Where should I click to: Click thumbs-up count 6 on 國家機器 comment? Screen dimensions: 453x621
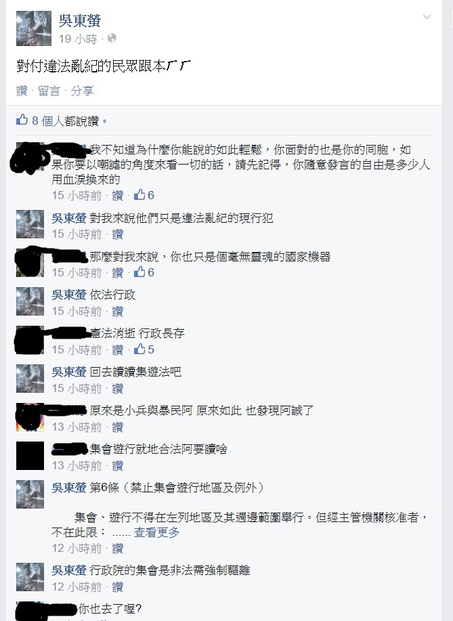tap(144, 272)
